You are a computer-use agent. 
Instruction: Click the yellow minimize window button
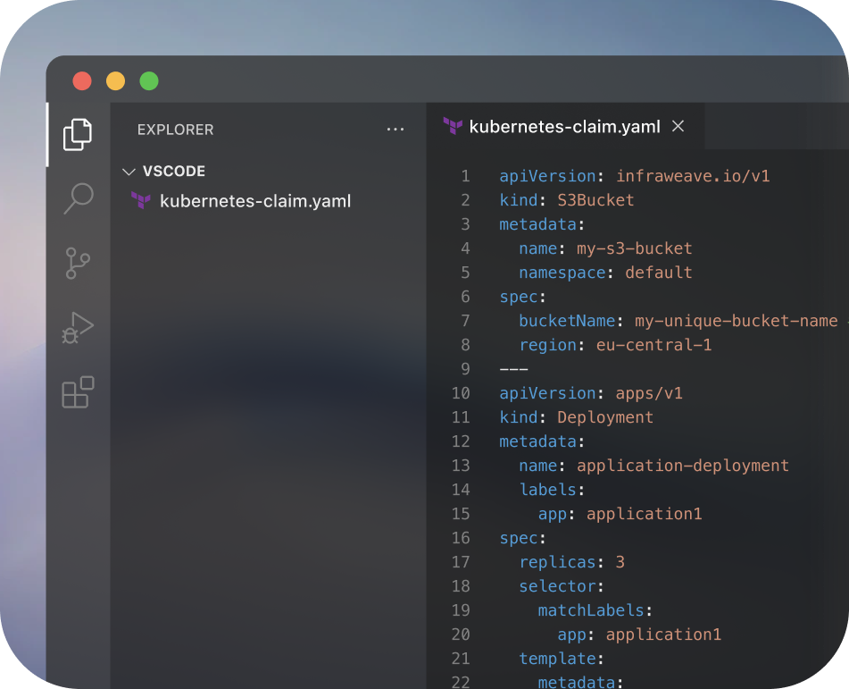(x=115, y=81)
